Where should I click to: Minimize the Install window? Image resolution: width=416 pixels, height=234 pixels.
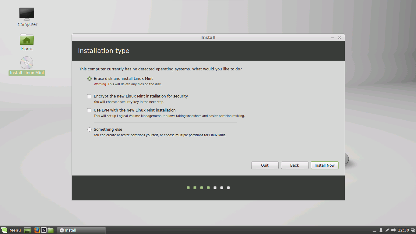click(x=333, y=37)
